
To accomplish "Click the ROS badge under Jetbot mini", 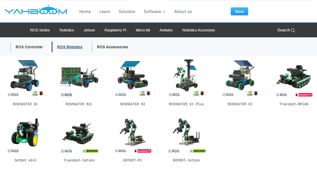I will [13, 151].
